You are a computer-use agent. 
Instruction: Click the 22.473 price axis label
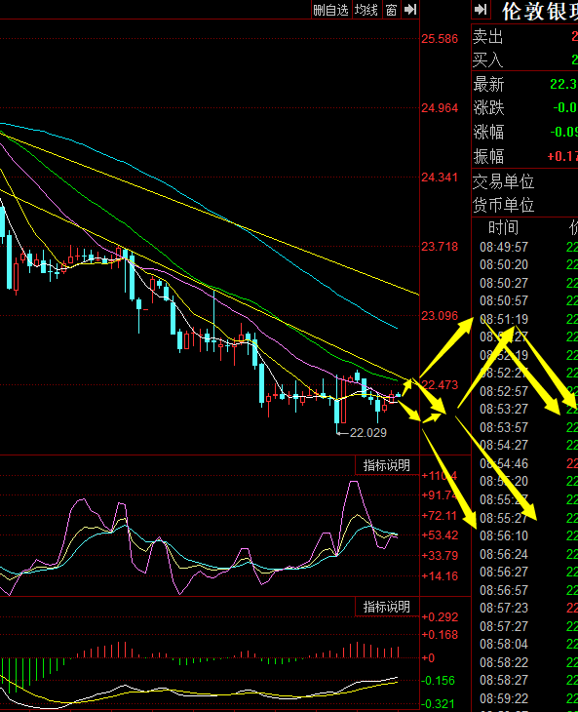(440, 385)
